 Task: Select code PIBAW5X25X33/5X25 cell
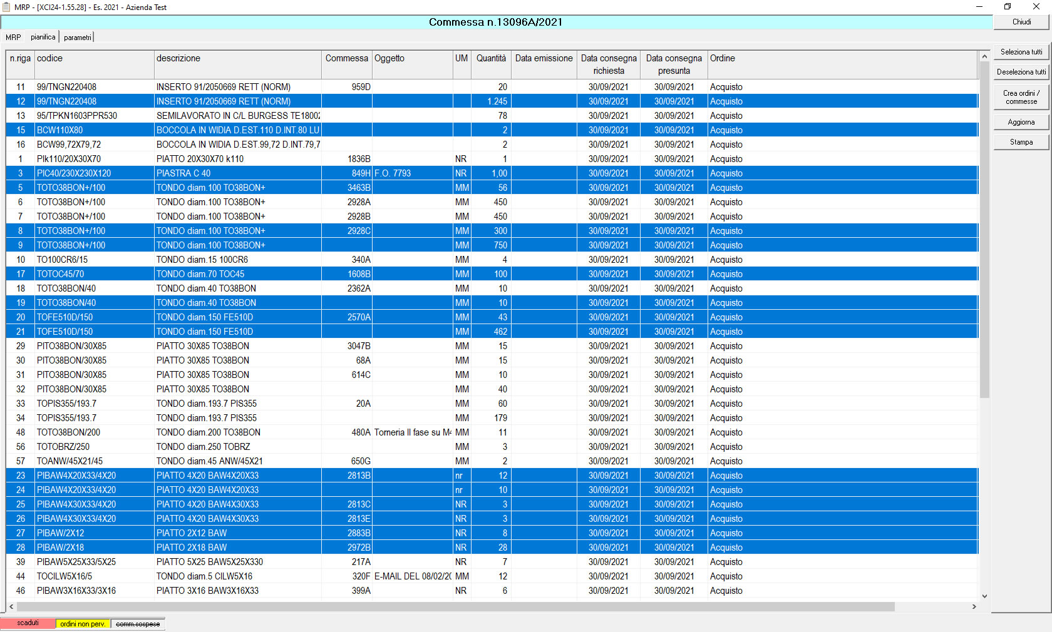[94, 562]
